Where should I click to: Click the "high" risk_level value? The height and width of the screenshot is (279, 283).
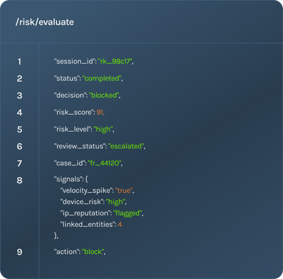coord(103,129)
